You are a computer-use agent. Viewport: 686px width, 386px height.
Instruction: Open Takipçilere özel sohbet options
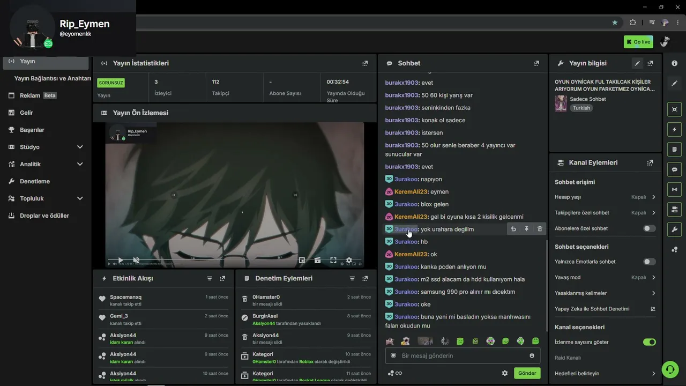coord(605,213)
